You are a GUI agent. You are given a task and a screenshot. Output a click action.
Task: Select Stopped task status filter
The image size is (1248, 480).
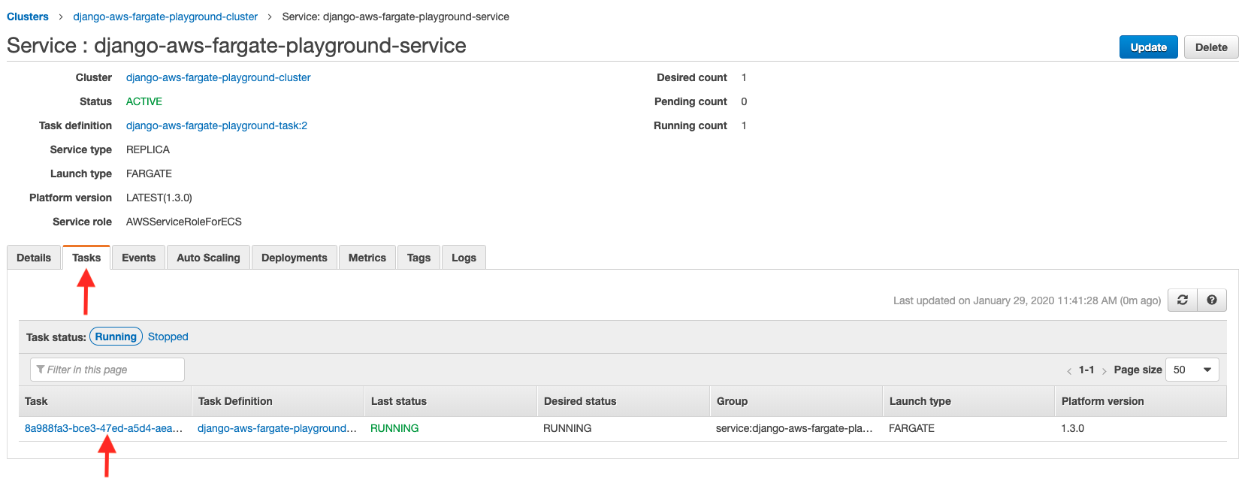click(168, 337)
